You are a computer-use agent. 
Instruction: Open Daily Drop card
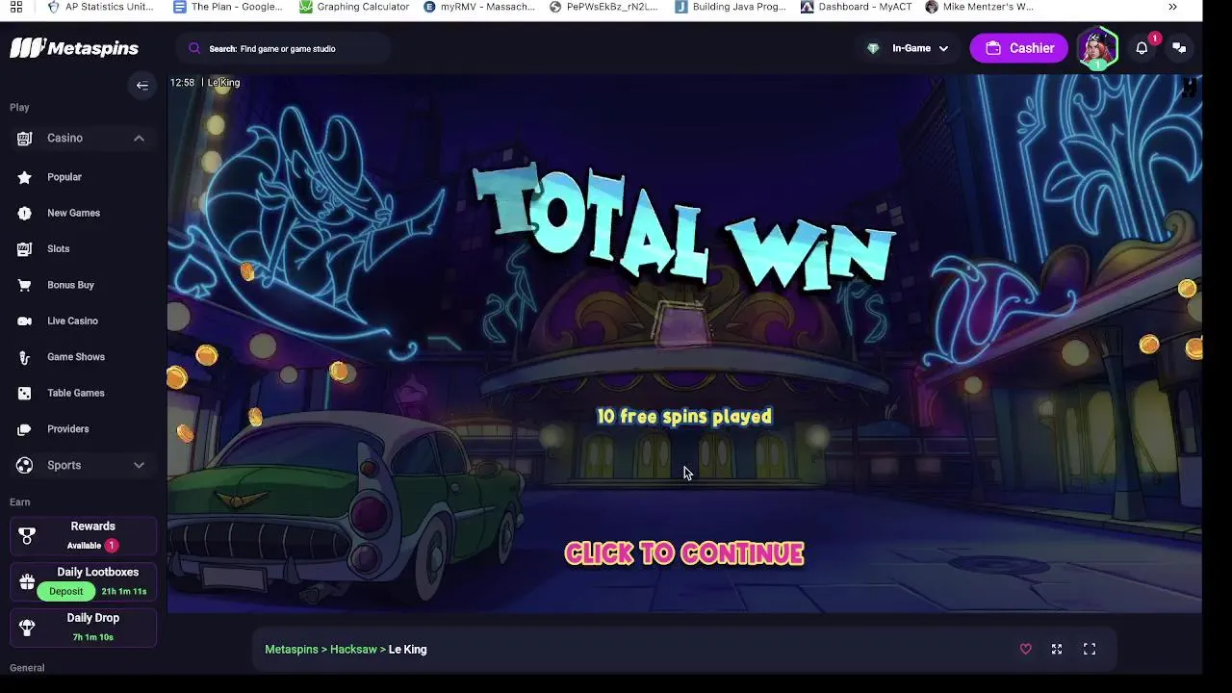tap(84, 628)
